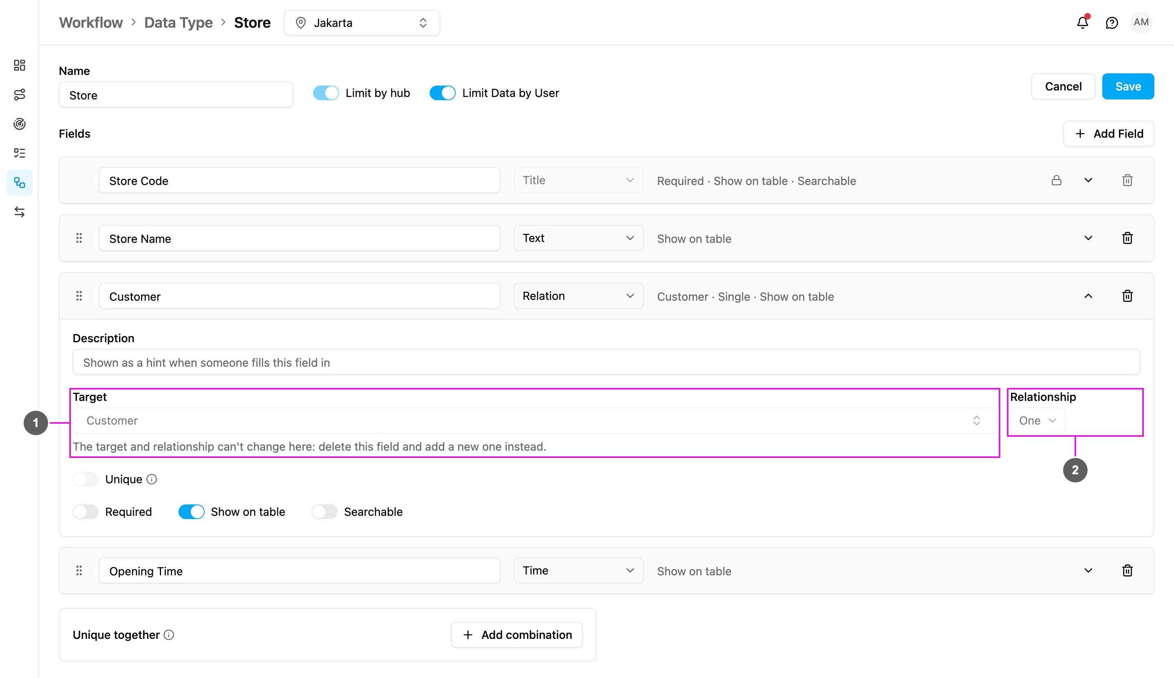Grab the drag handle of Opening Time

click(79, 570)
